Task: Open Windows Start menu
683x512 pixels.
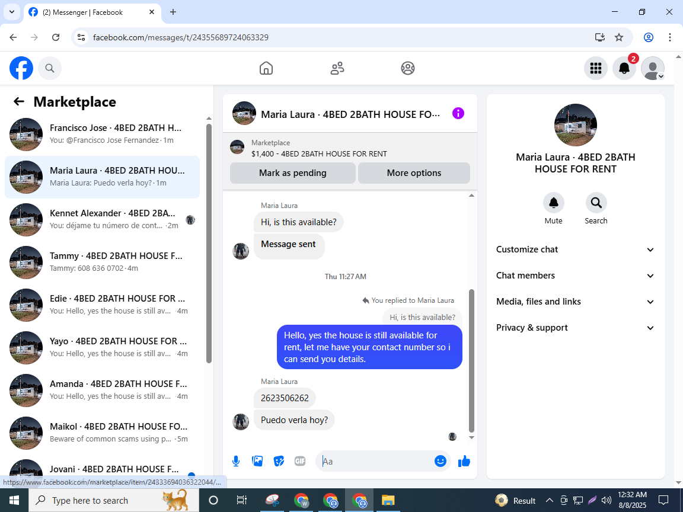Action: [x=14, y=500]
